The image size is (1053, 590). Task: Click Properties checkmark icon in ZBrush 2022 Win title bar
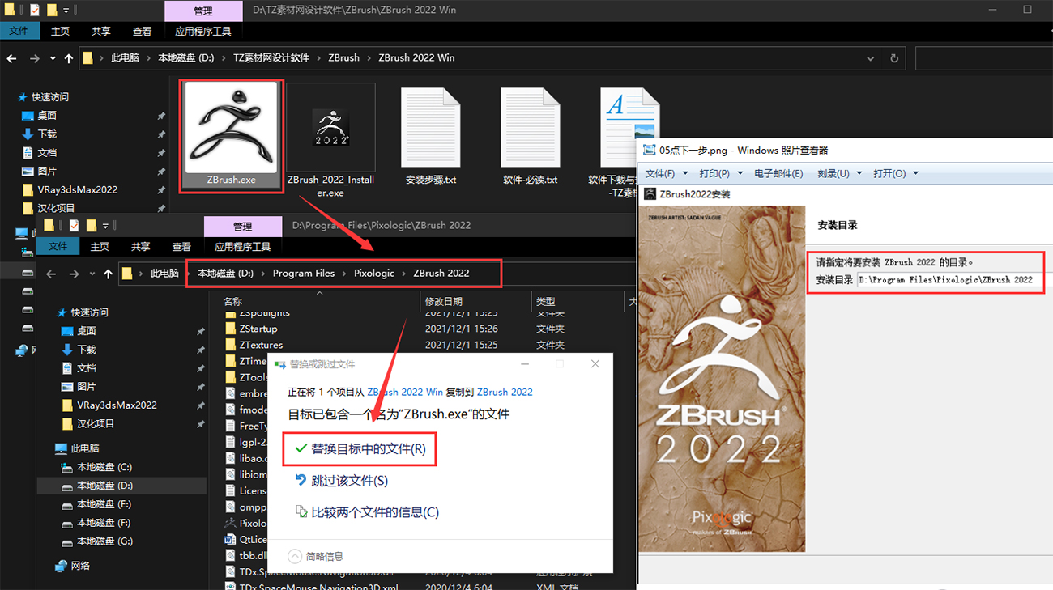point(34,11)
